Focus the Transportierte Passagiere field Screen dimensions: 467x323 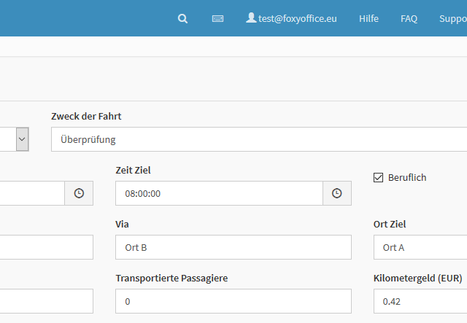coord(233,301)
